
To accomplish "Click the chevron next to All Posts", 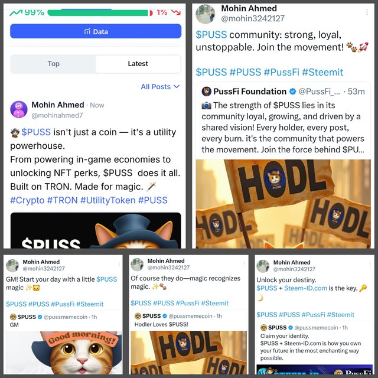I will (x=177, y=87).
